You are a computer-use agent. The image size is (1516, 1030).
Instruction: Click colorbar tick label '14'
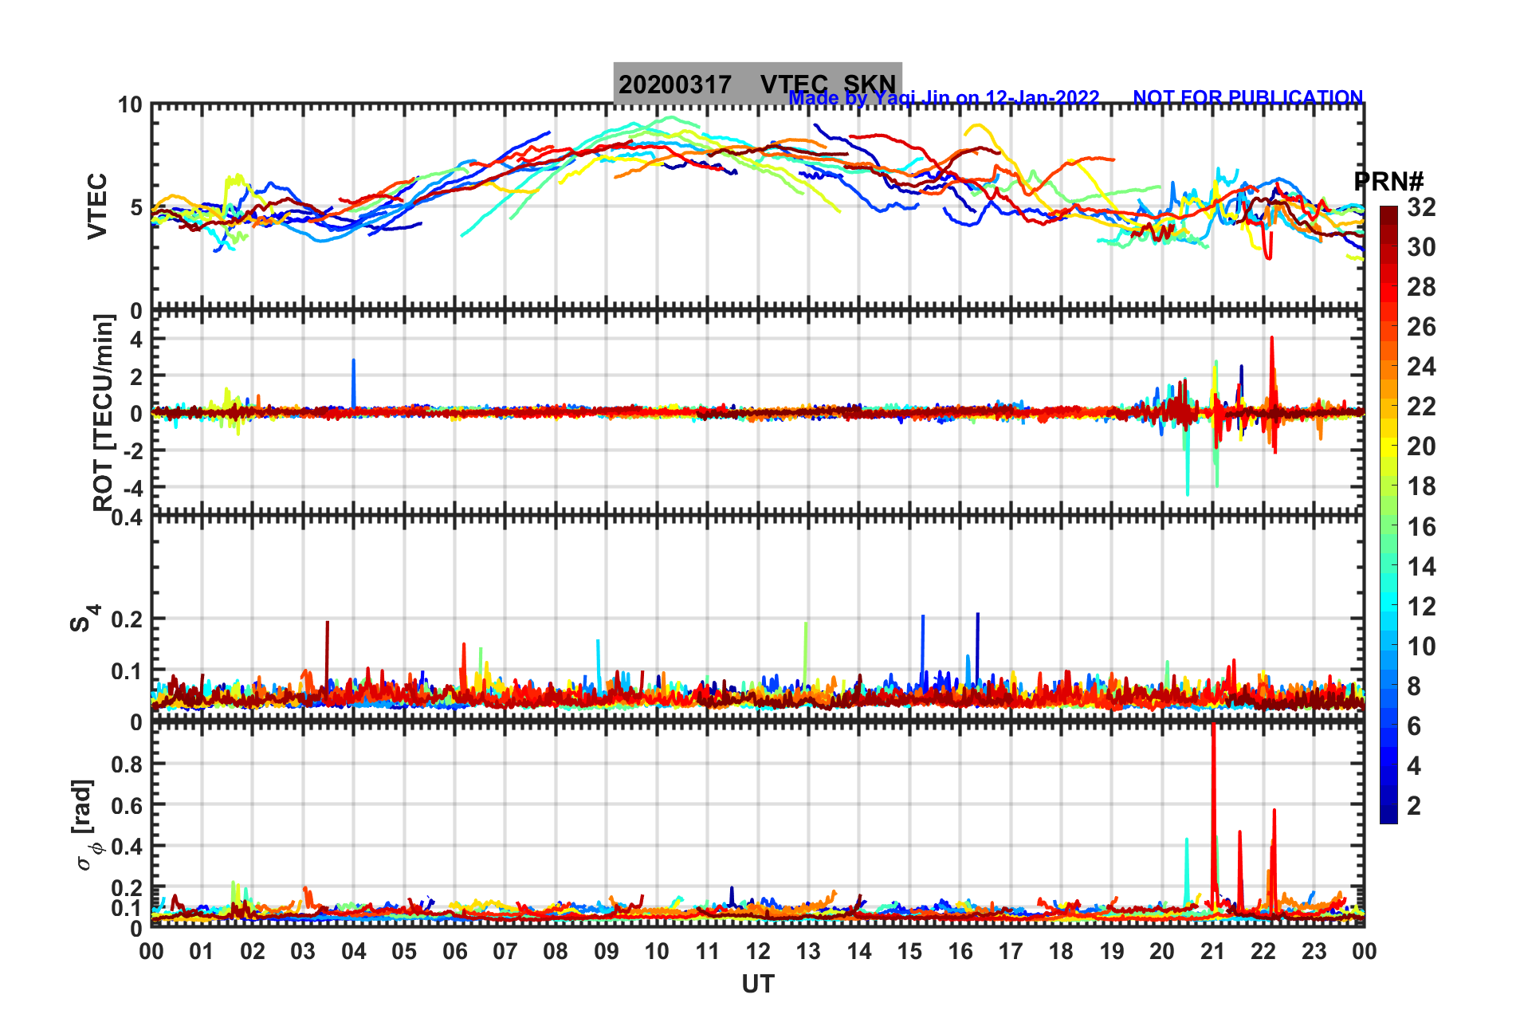[x=1421, y=567]
